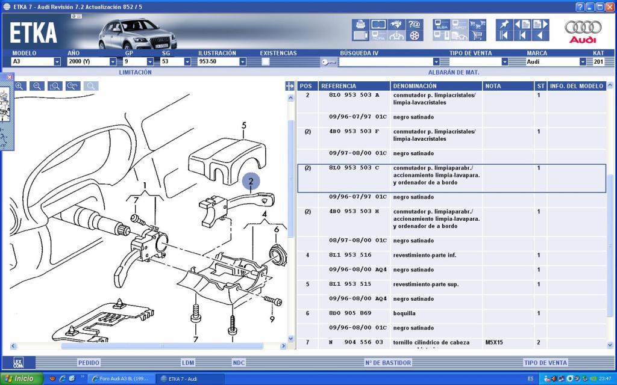Zoom out of the illustration
Image resolution: width=617 pixels, height=385 pixels.
[x=37, y=86]
